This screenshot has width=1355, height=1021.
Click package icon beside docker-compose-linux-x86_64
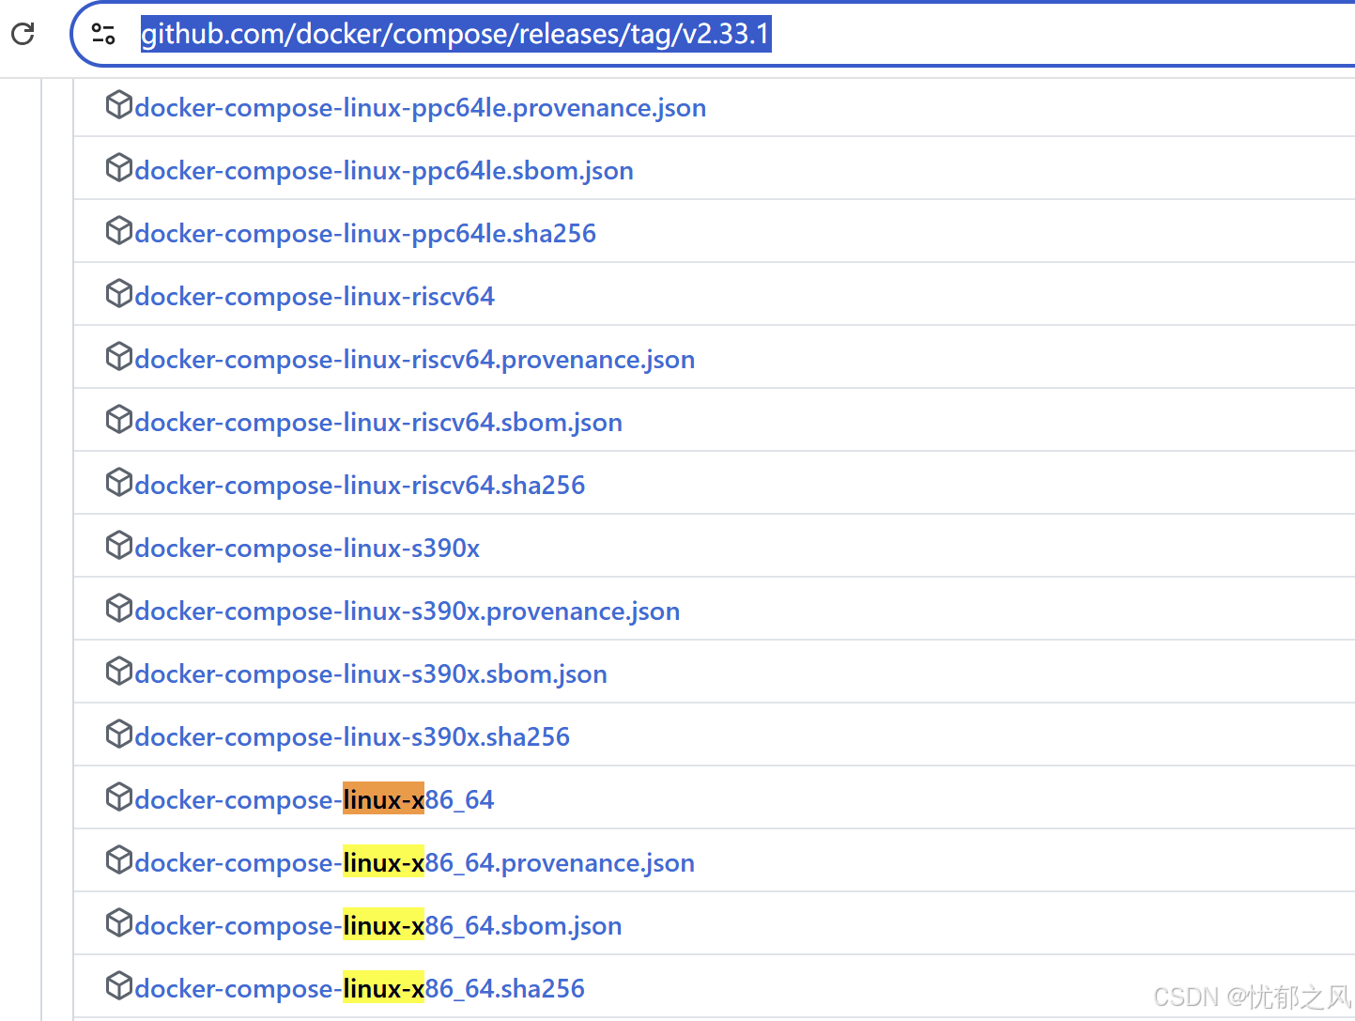[x=119, y=797]
